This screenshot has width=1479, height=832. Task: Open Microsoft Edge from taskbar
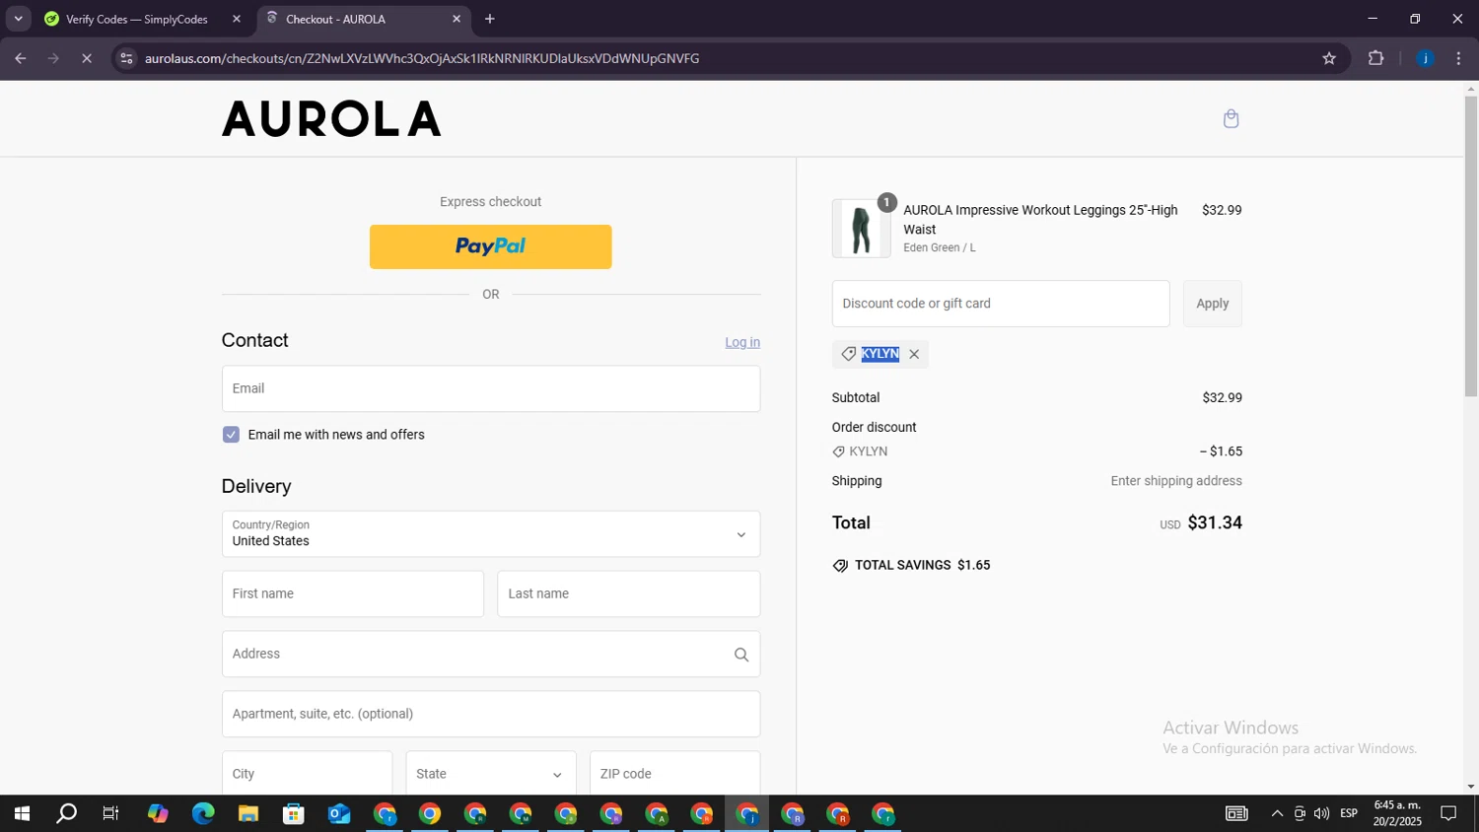click(x=203, y=813)
